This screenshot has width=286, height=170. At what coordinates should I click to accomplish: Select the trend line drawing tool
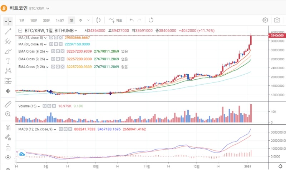[x=8, y=31]
